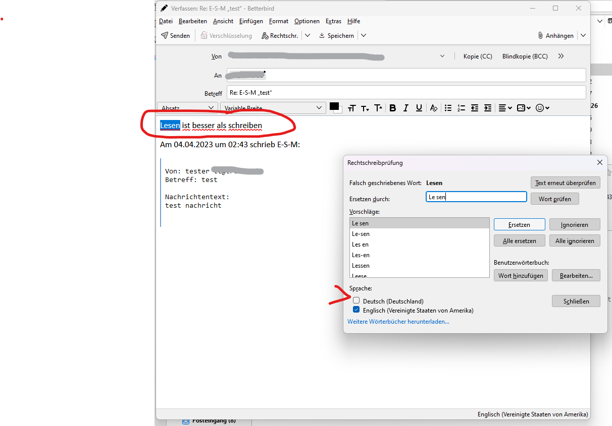This screenshot has width=612, height=426.
Task: Click the text color swatch
Action: 335,107
